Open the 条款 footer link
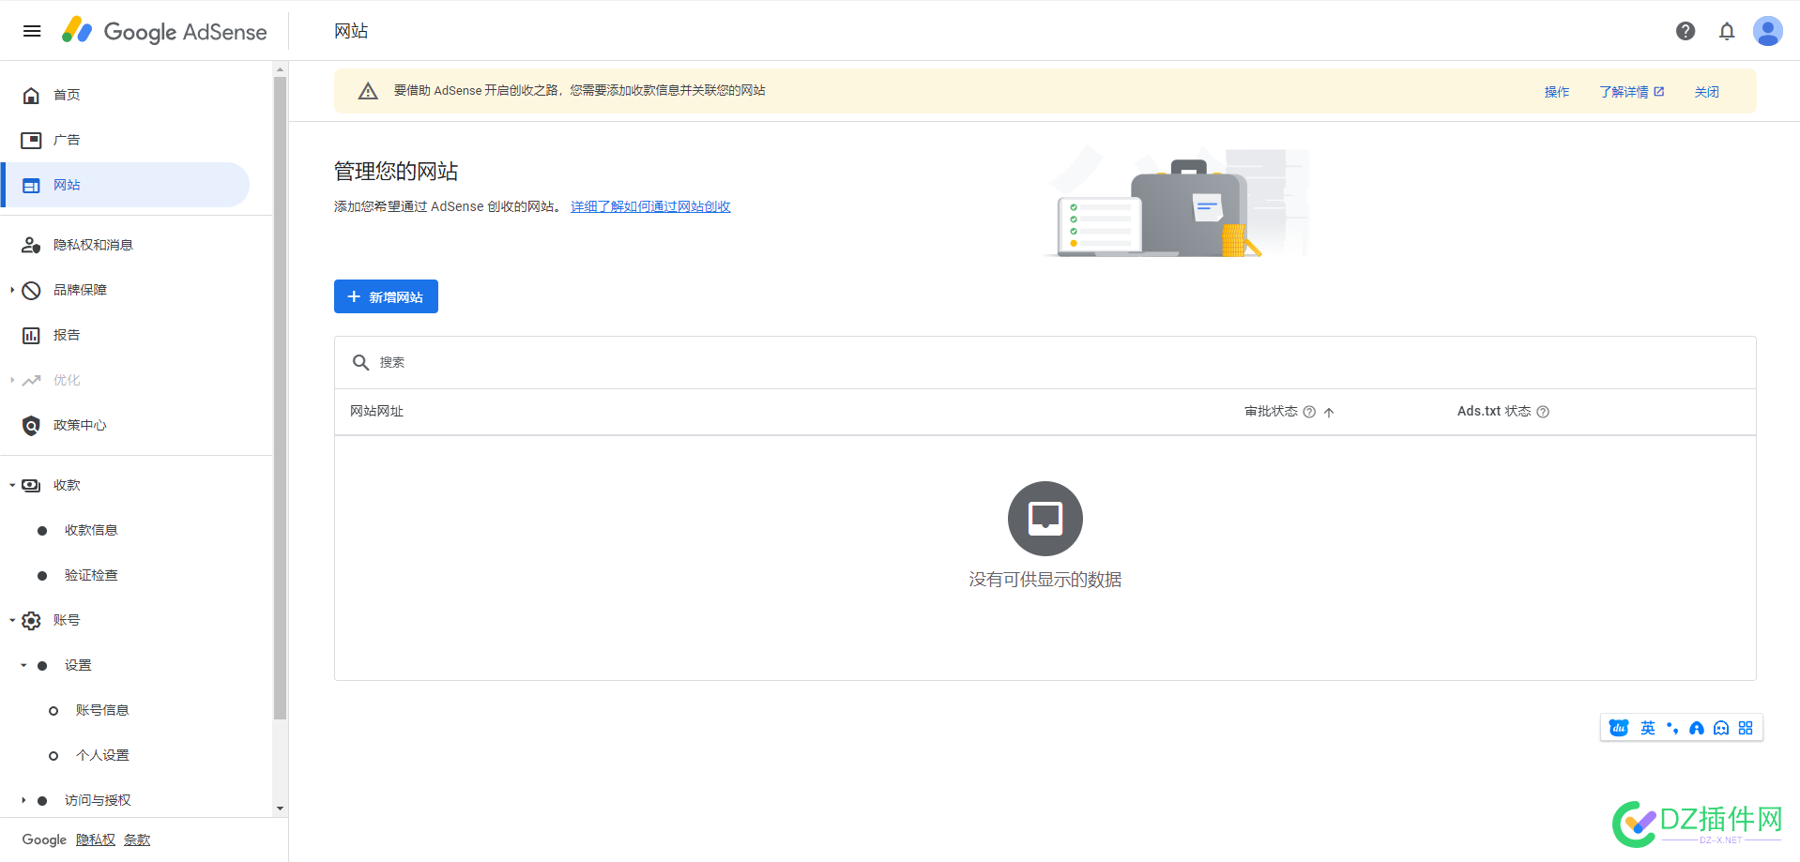Viewport: 1800px width, 862px height. [x=137, y=839]
